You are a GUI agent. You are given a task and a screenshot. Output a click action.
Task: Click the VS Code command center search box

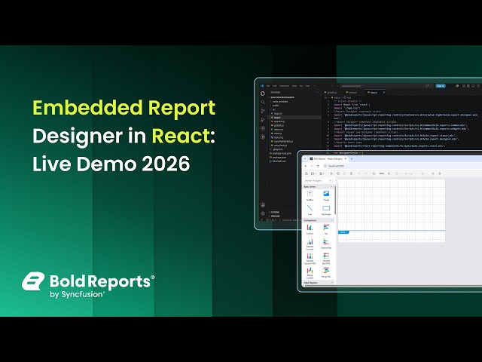pos(380,86)
